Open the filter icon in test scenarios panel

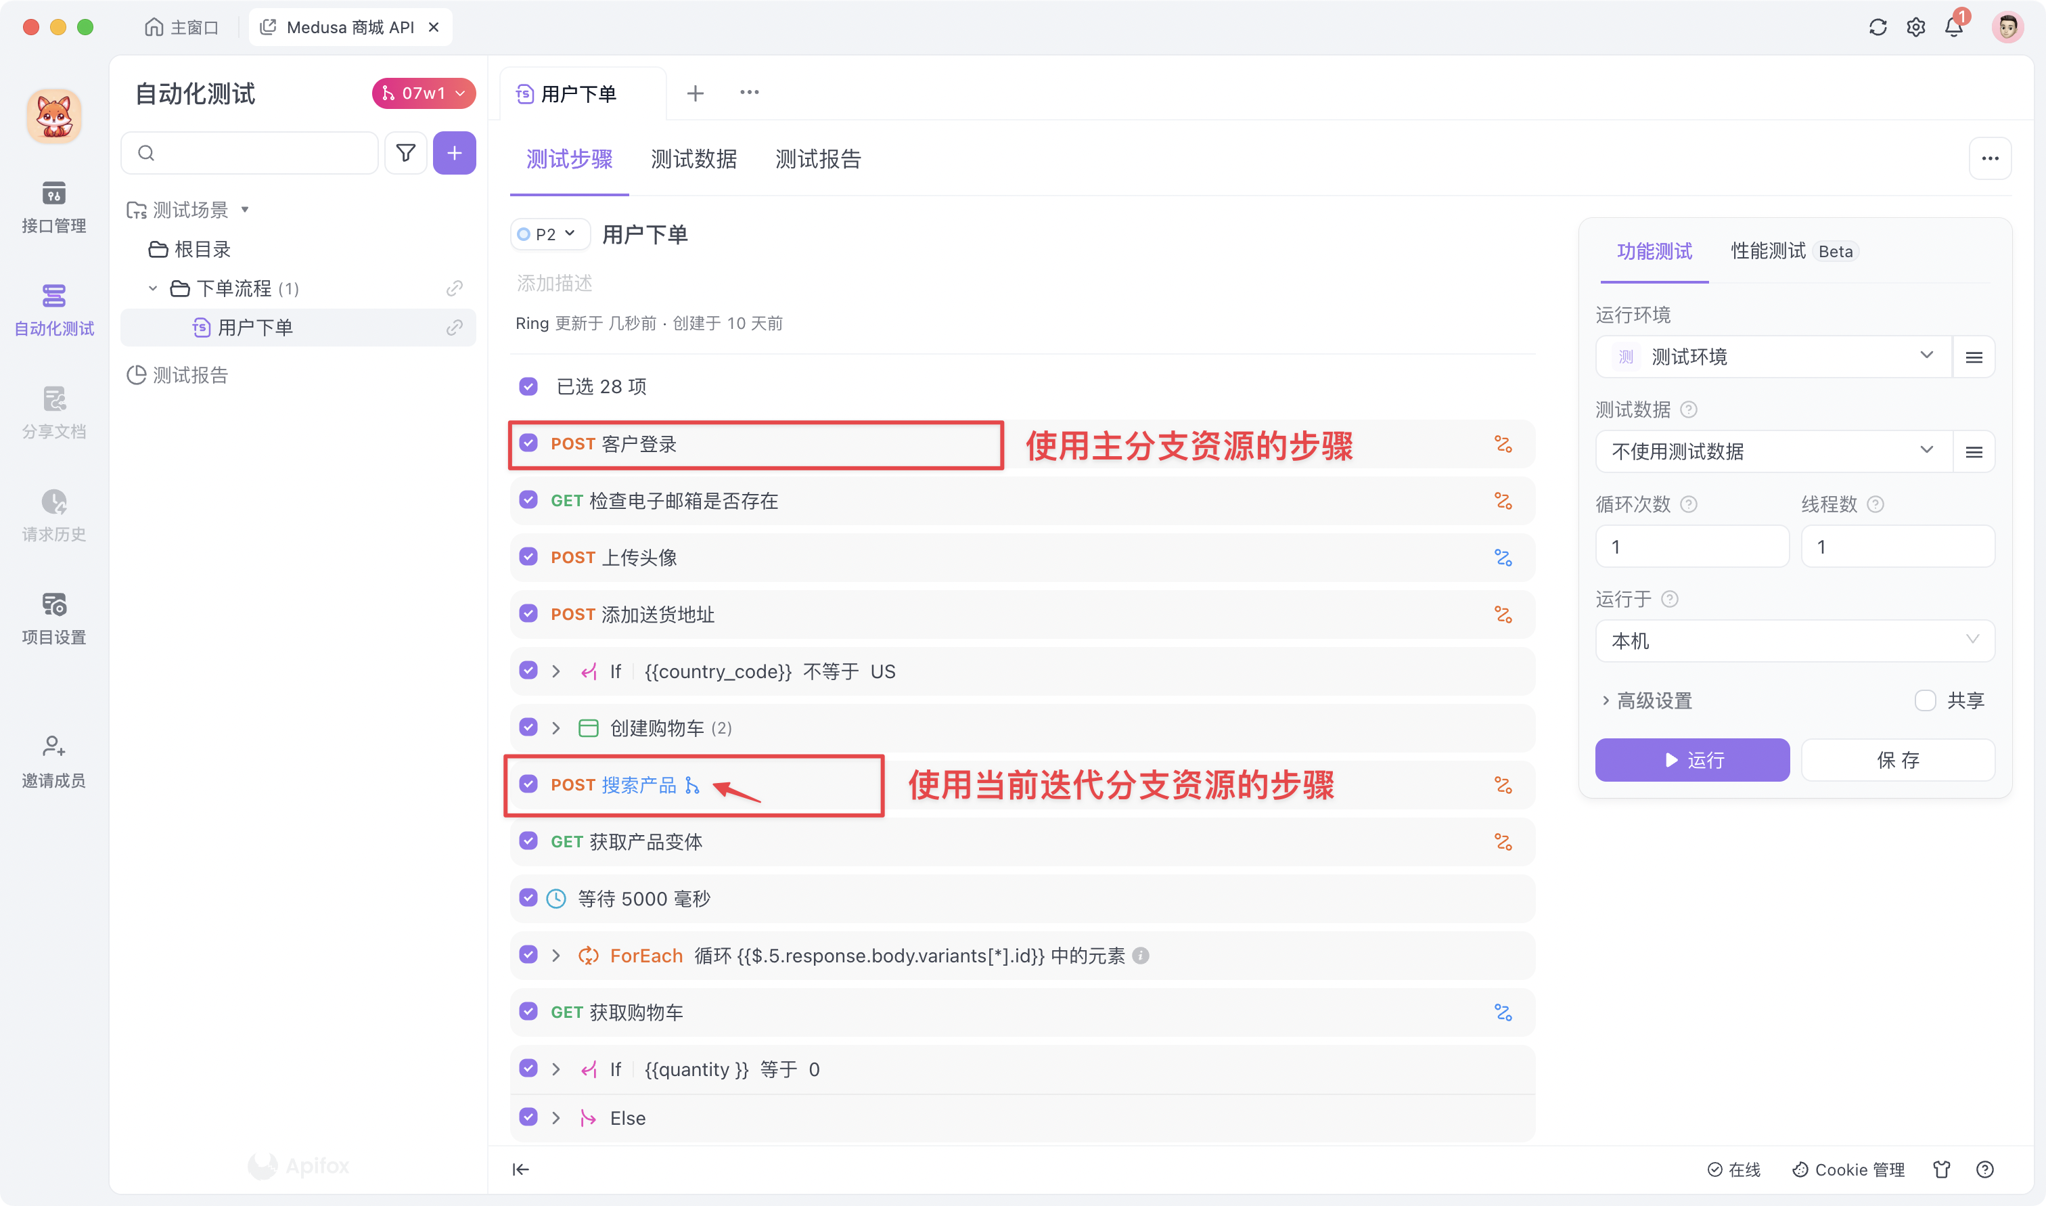point(406,153)
